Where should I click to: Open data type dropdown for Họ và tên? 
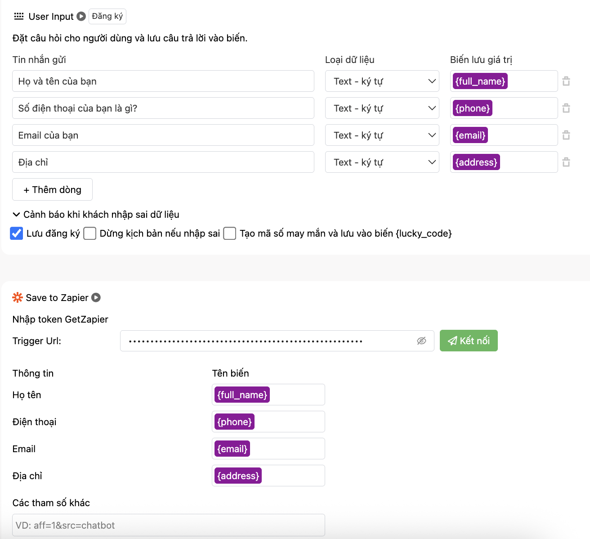[x=382, y=81]
